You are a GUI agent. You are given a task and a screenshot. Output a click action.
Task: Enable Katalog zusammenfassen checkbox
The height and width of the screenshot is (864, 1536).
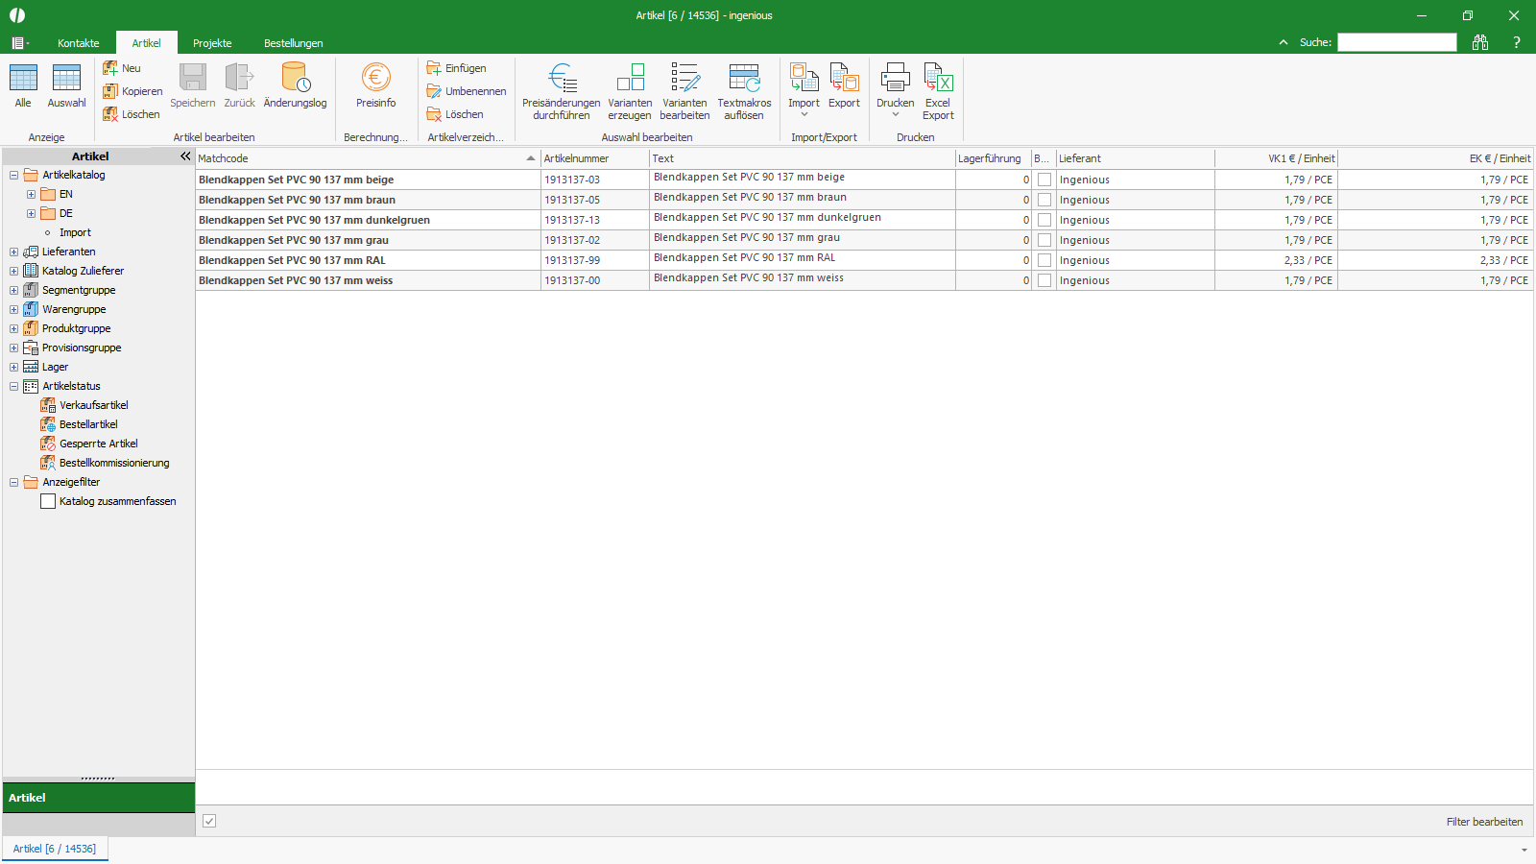pyautogui.click(x=48, y=501)
